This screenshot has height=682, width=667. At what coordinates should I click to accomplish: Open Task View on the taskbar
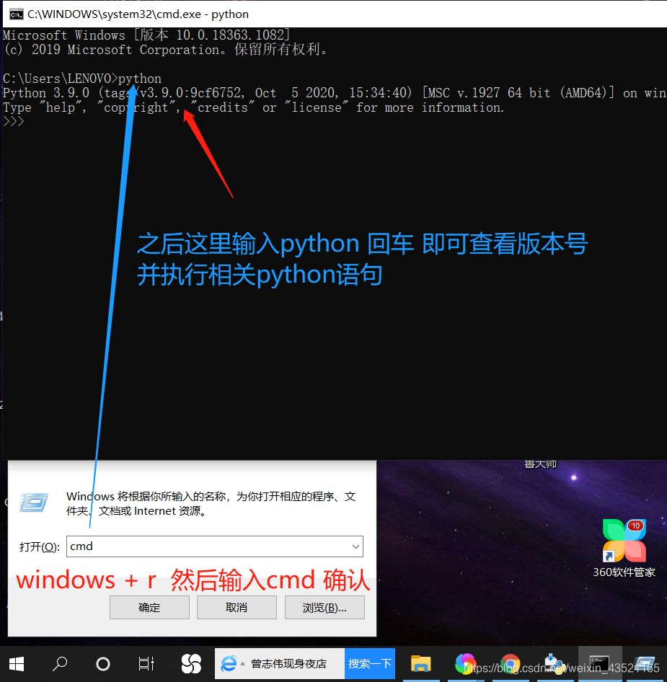tap(146, 664)
